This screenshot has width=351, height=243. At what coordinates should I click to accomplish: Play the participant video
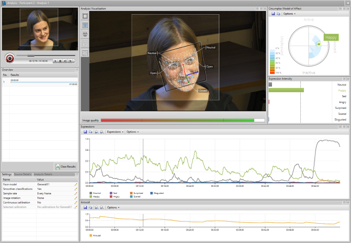(55, 61)
